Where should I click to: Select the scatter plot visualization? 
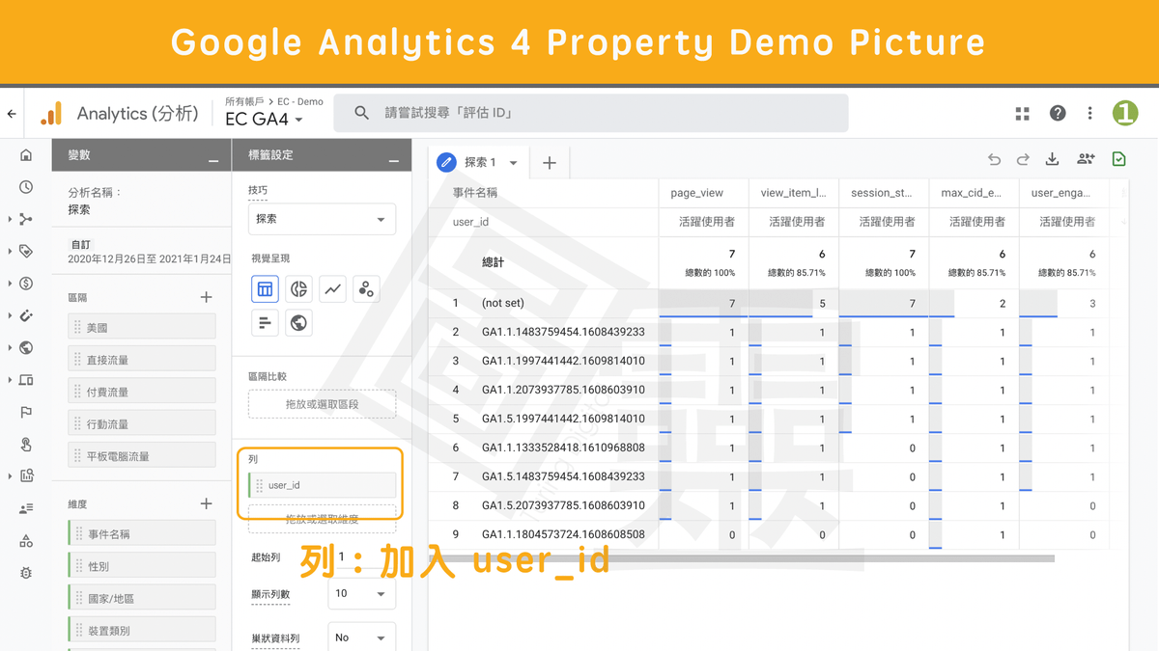[x=366, y=288]
